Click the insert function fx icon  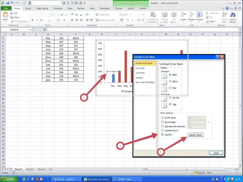(x=45, y=30)
